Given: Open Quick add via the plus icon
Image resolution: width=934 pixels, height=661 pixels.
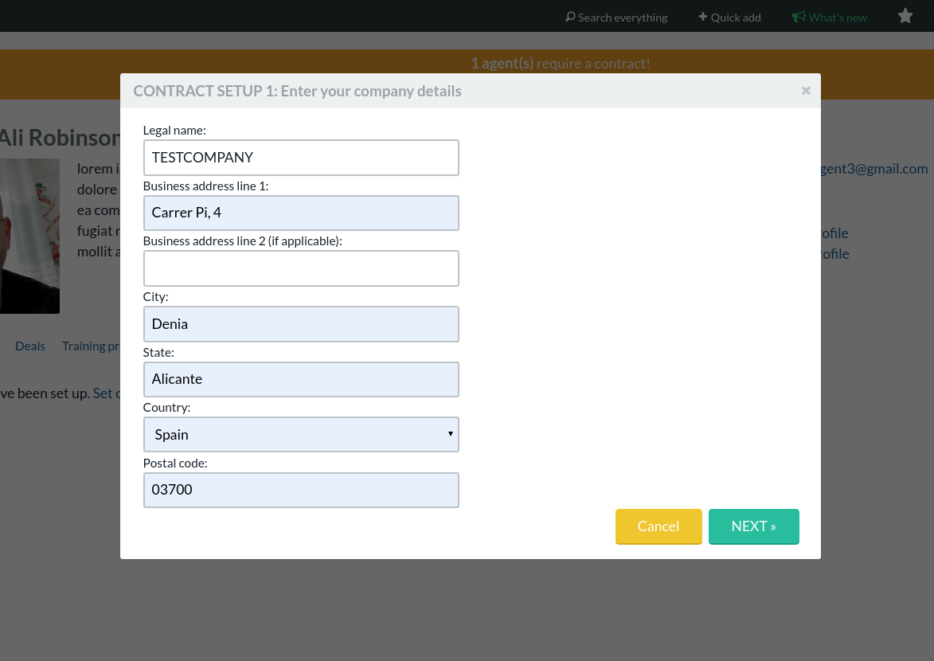Looking at the screenshot, I should point(701,16).
